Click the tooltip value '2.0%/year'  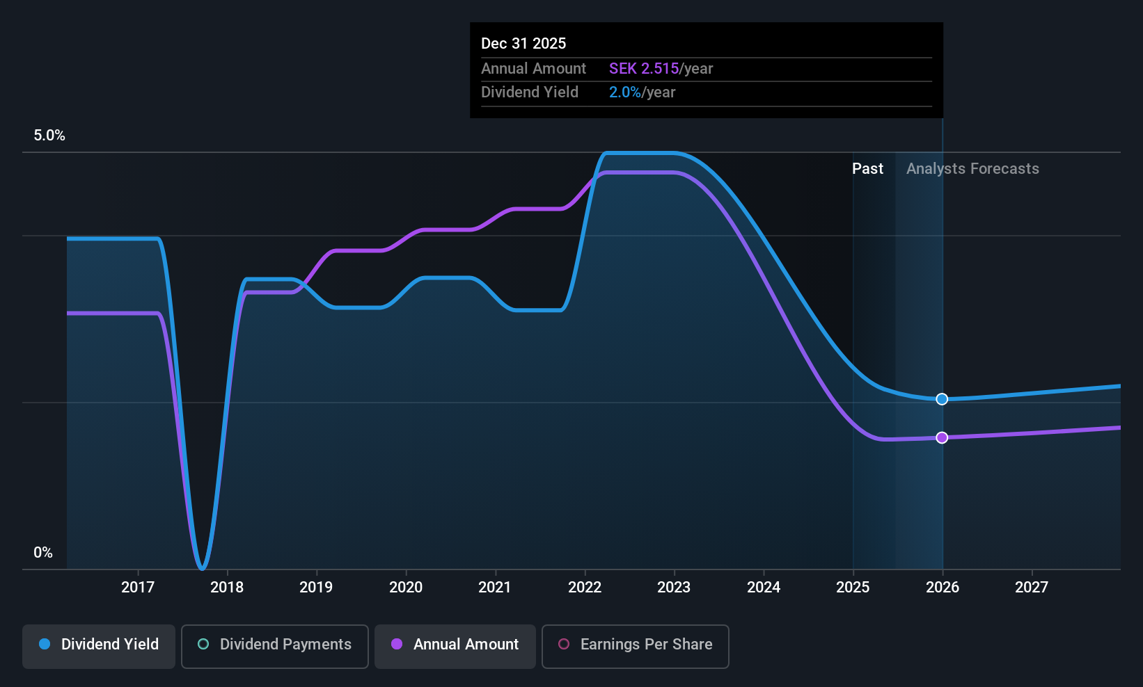click(642, 92)
